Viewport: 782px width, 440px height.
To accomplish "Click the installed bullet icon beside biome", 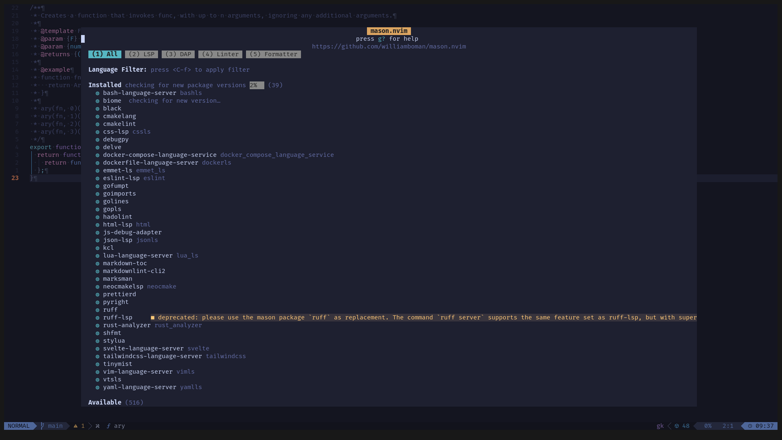I will [98, 101].
